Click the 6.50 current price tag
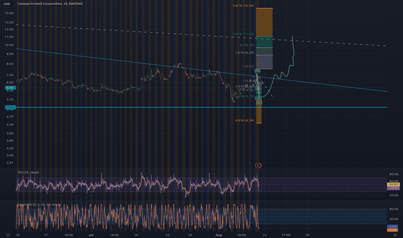The height and width of the screenshot is (238, 403). [10, 88]
